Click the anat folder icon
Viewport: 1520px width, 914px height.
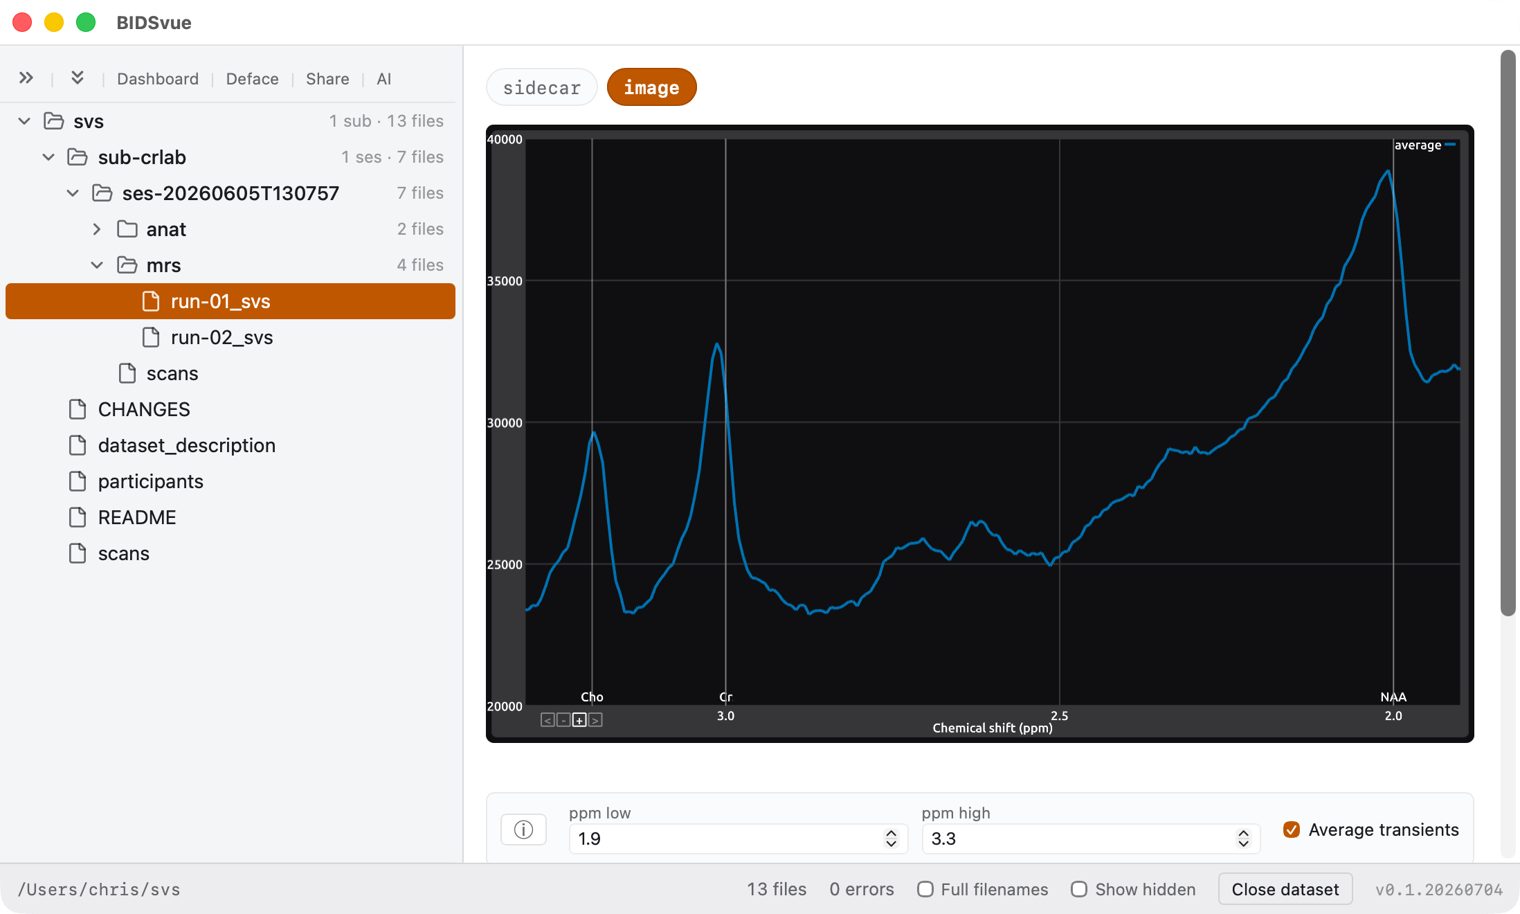pos(127,229)
